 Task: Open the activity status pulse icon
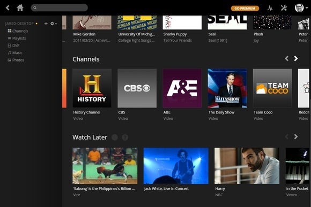click(270, 8)
